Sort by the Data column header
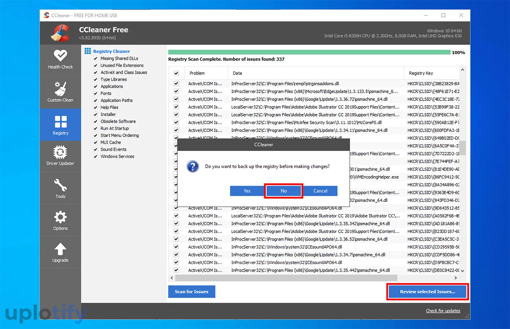The width and height of the screenshot is (510, 329). 316,73
